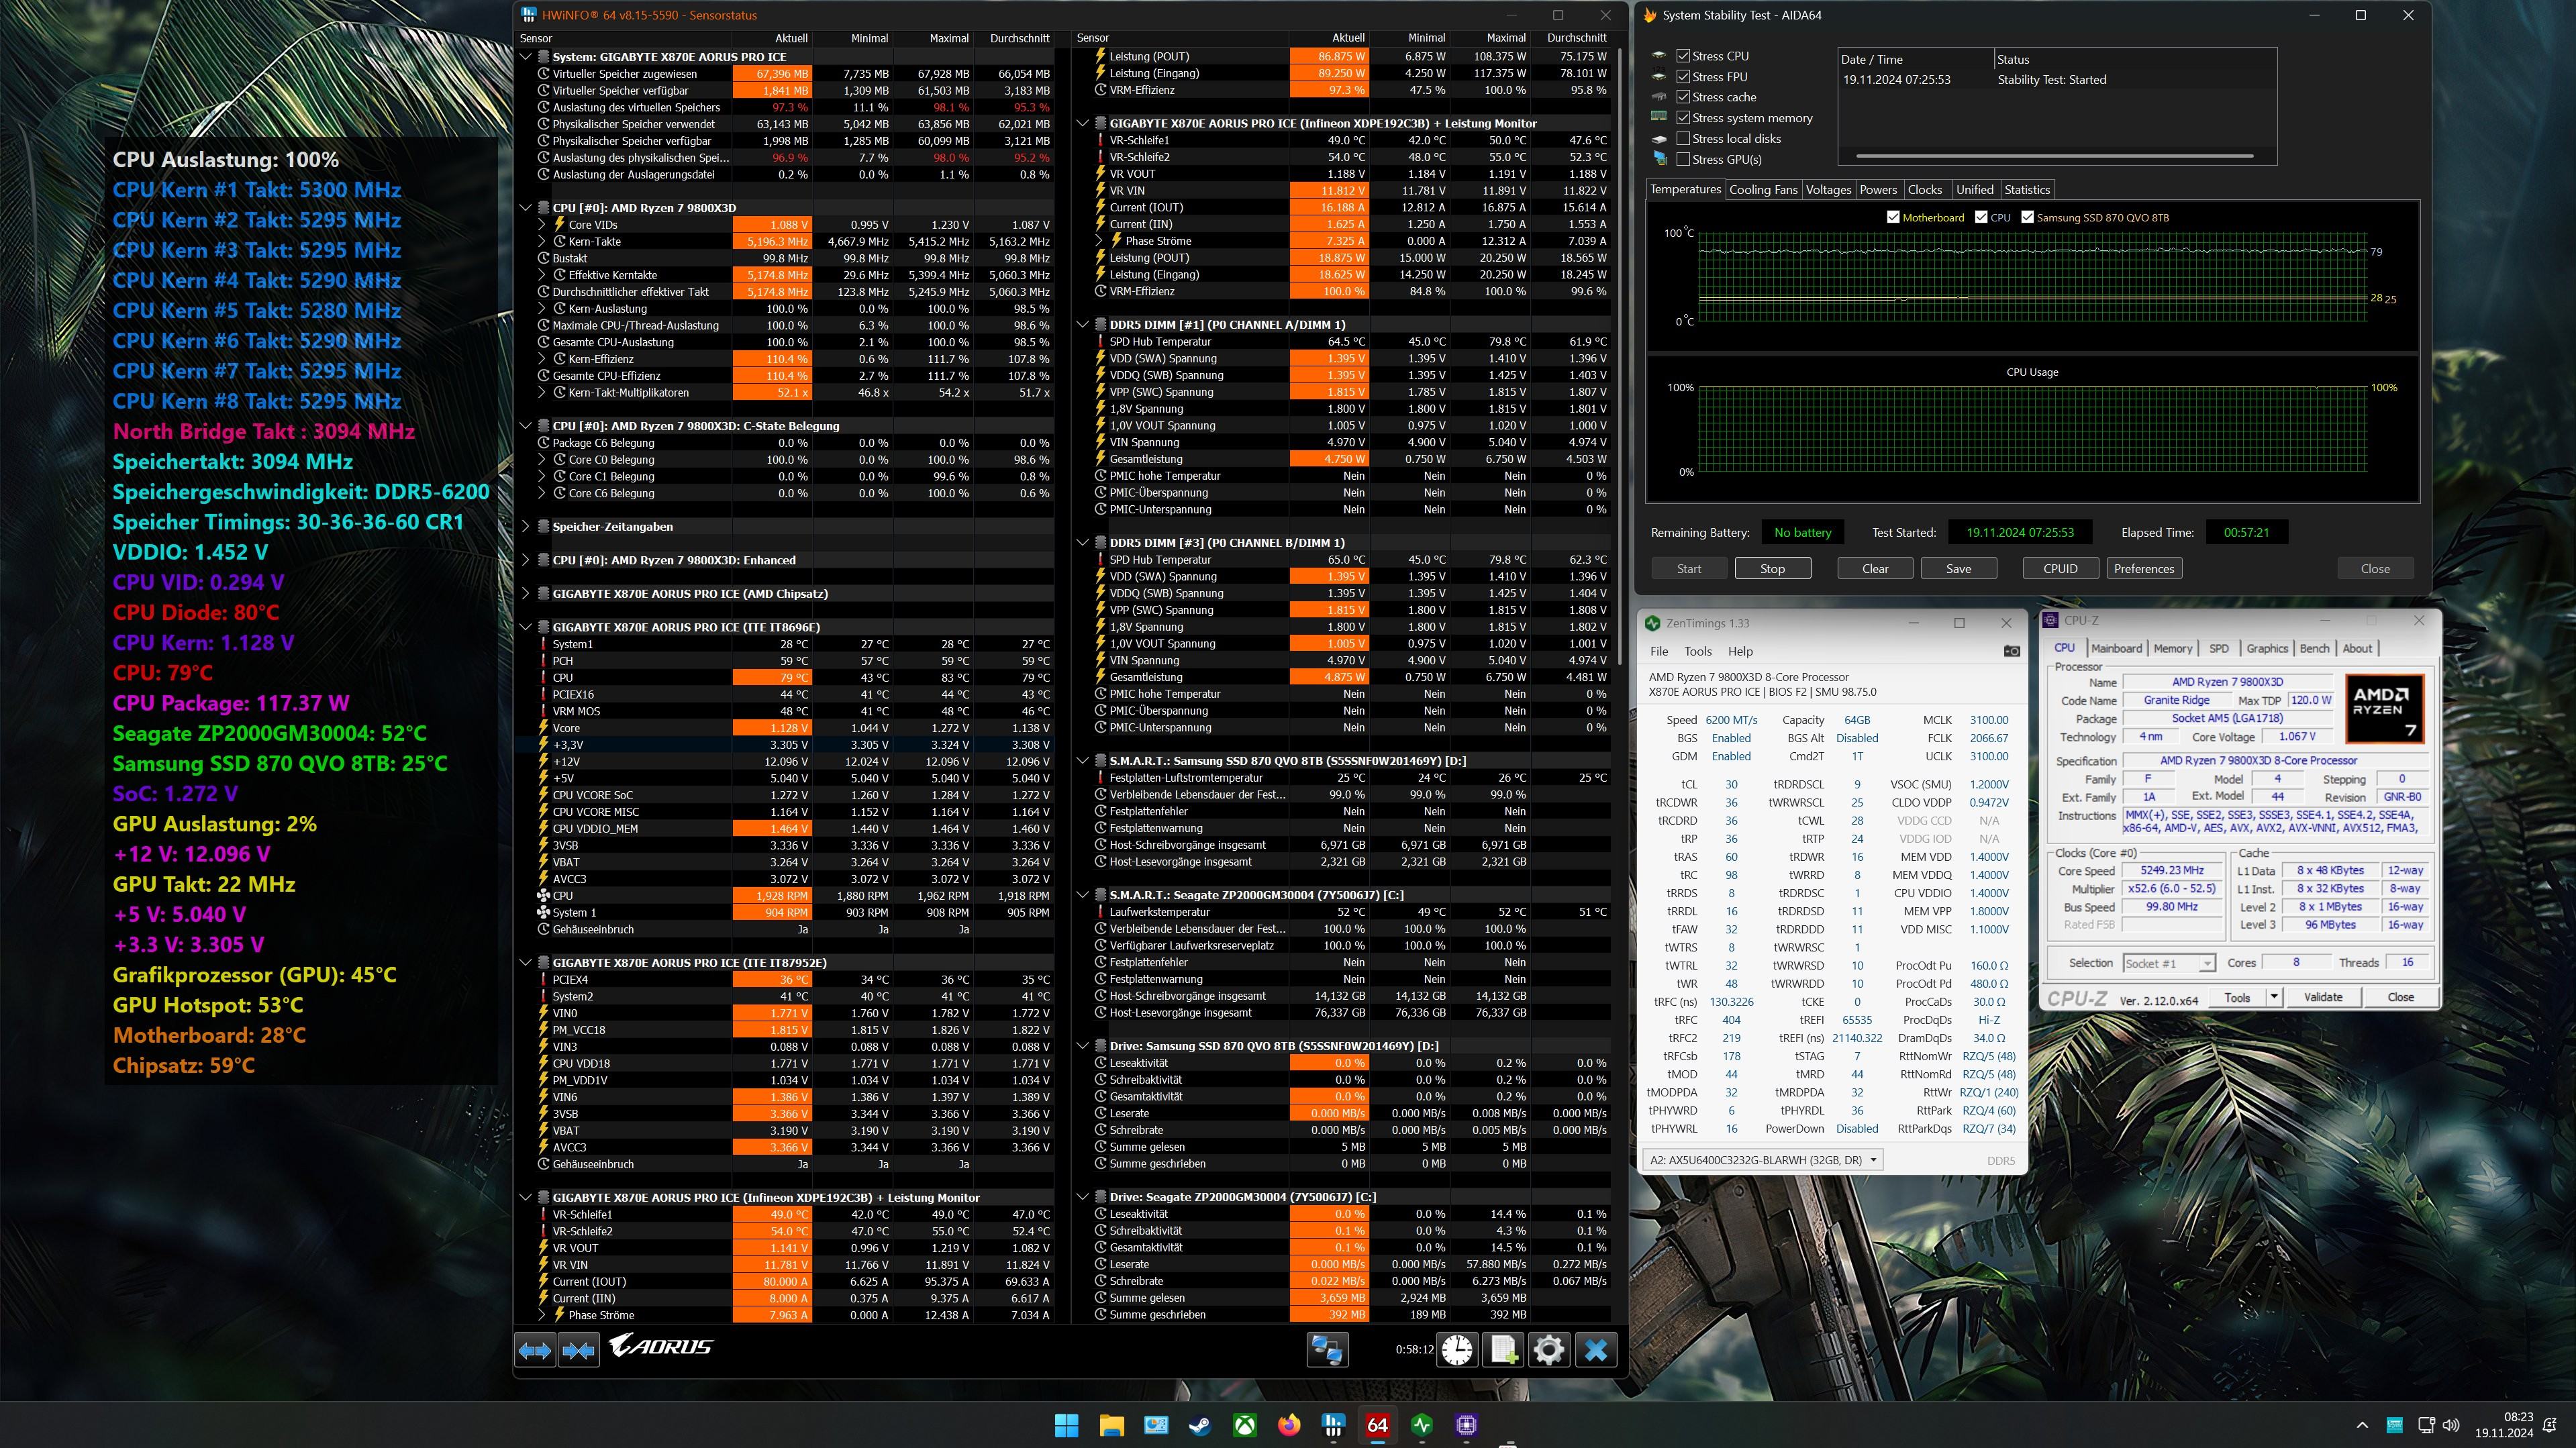Screen dimensions: 2576x1448
Task: Uncheck Stress CPU in AIDA64
Action: tap(1683, 56)
